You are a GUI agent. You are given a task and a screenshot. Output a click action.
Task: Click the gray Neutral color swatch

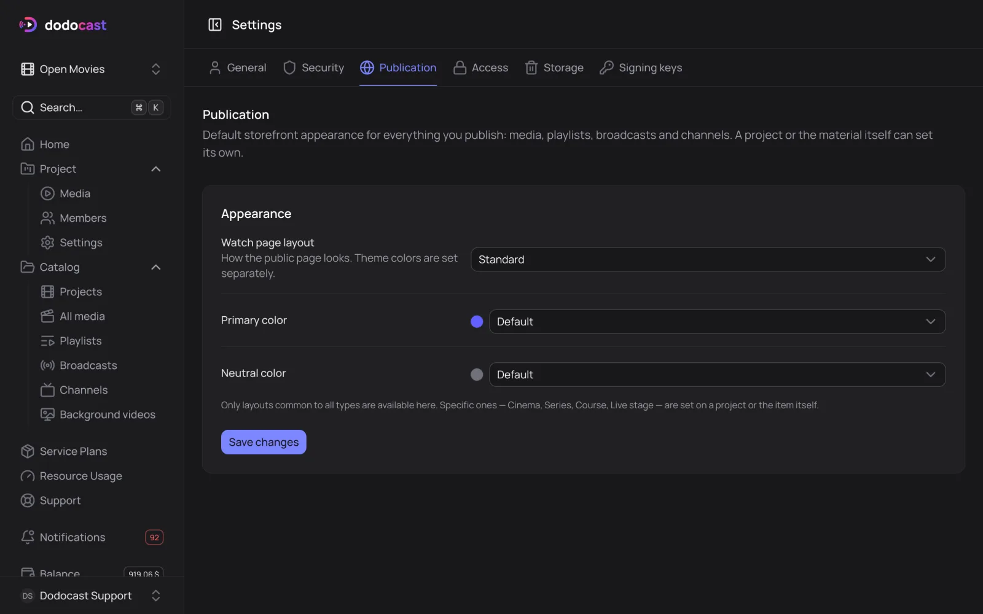tap(477, 375)
